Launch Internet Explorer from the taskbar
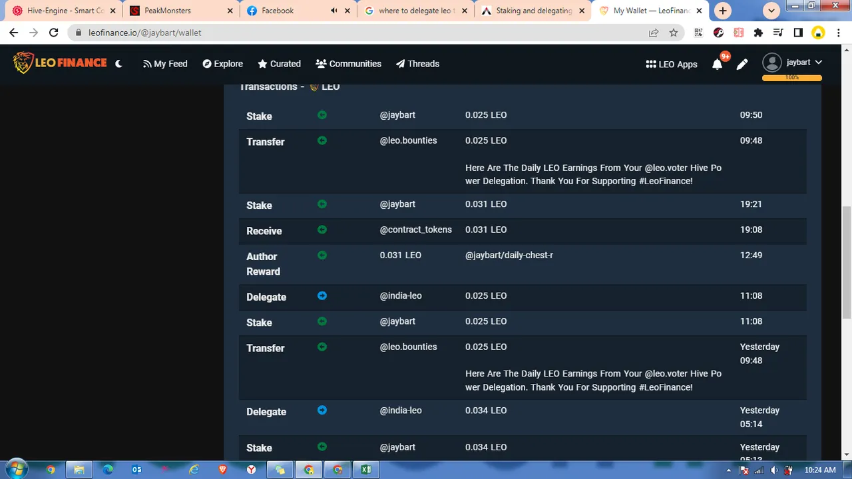 click(x=194, y=470)
